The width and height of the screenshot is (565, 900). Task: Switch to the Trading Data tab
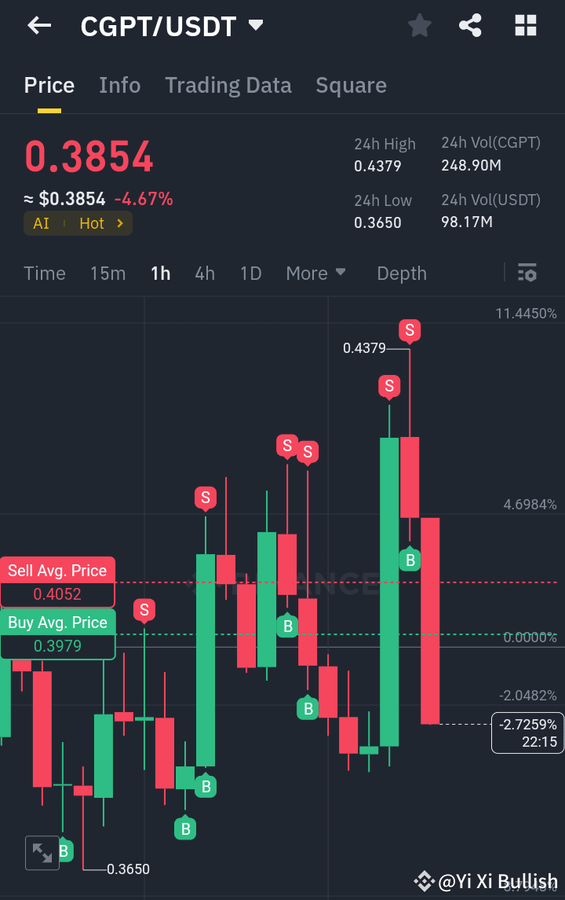tap(228, 85)
